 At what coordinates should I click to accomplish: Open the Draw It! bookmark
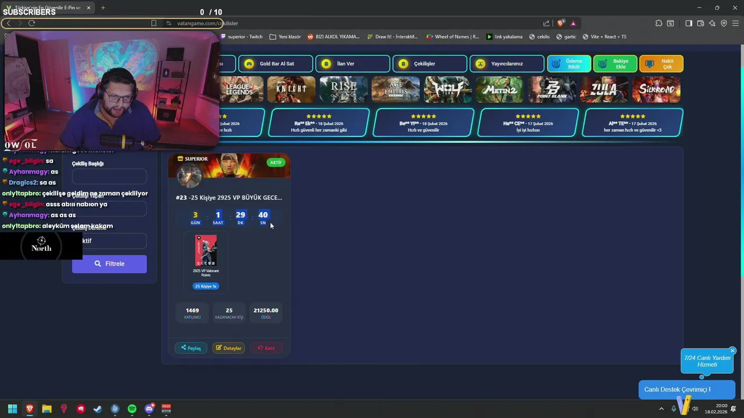click(392, 37)
